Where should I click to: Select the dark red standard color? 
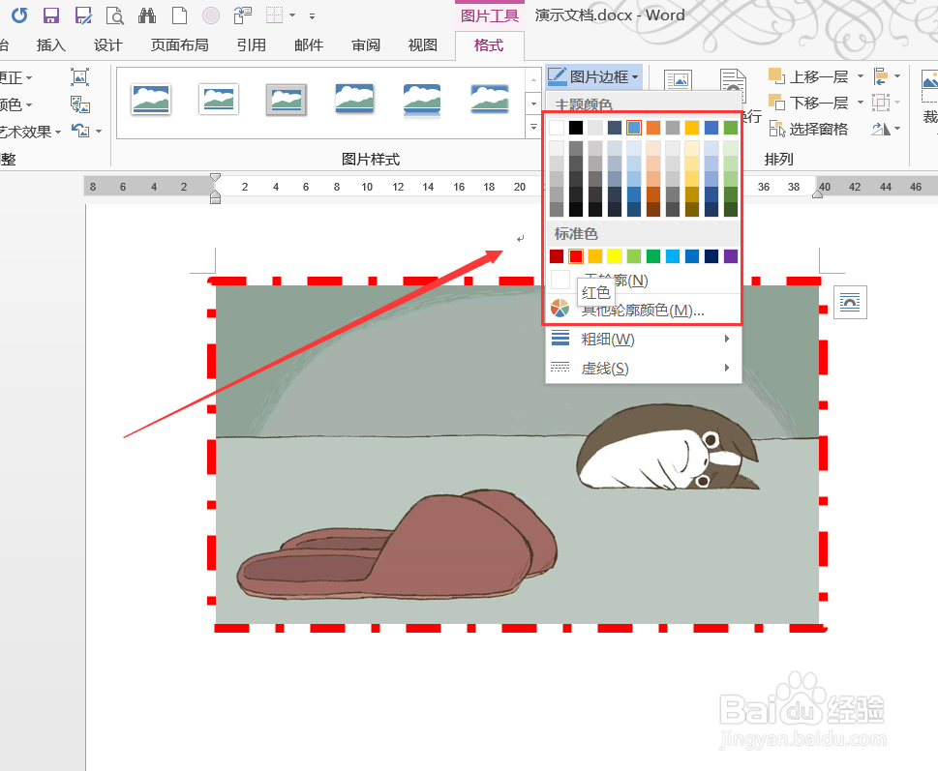557,256
